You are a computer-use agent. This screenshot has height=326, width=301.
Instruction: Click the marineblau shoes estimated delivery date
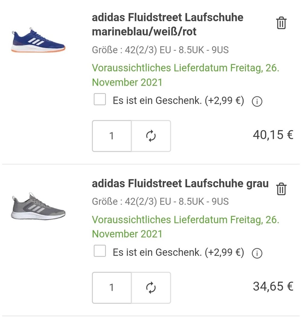186,75
